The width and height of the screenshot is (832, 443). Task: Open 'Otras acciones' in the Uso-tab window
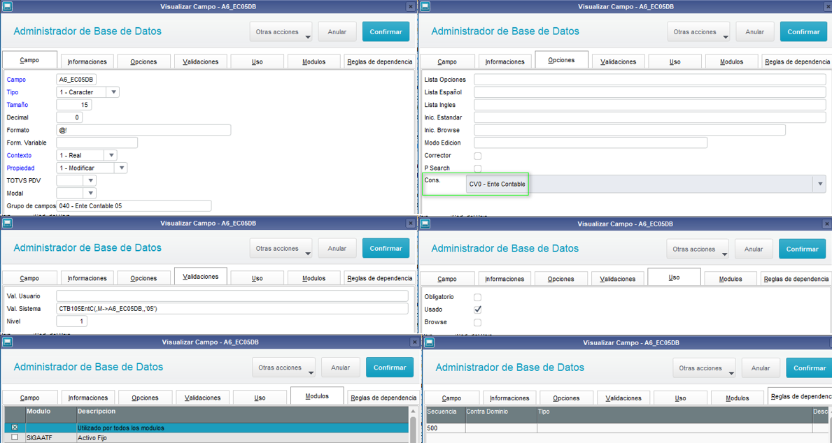point(698,249)
